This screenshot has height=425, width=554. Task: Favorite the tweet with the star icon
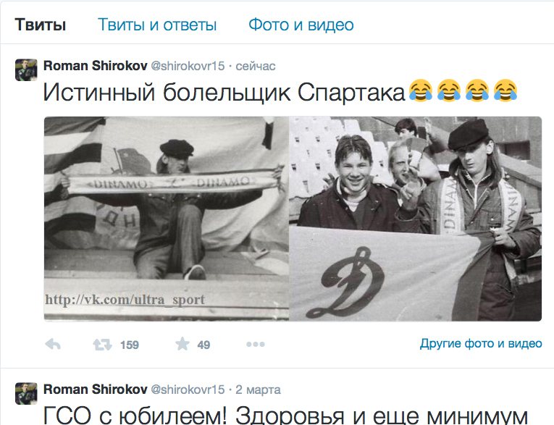[182, 344]
